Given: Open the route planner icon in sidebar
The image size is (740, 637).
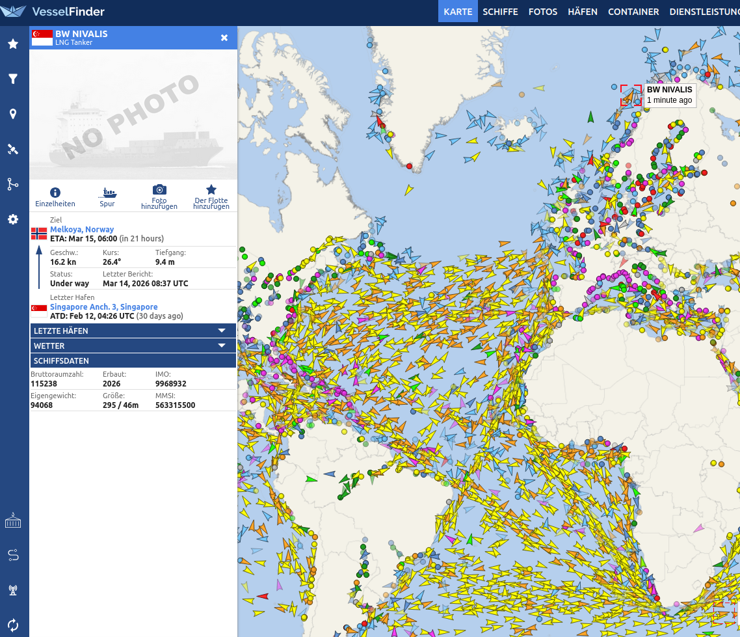Looking at the screenshot, I should (13, 555).
